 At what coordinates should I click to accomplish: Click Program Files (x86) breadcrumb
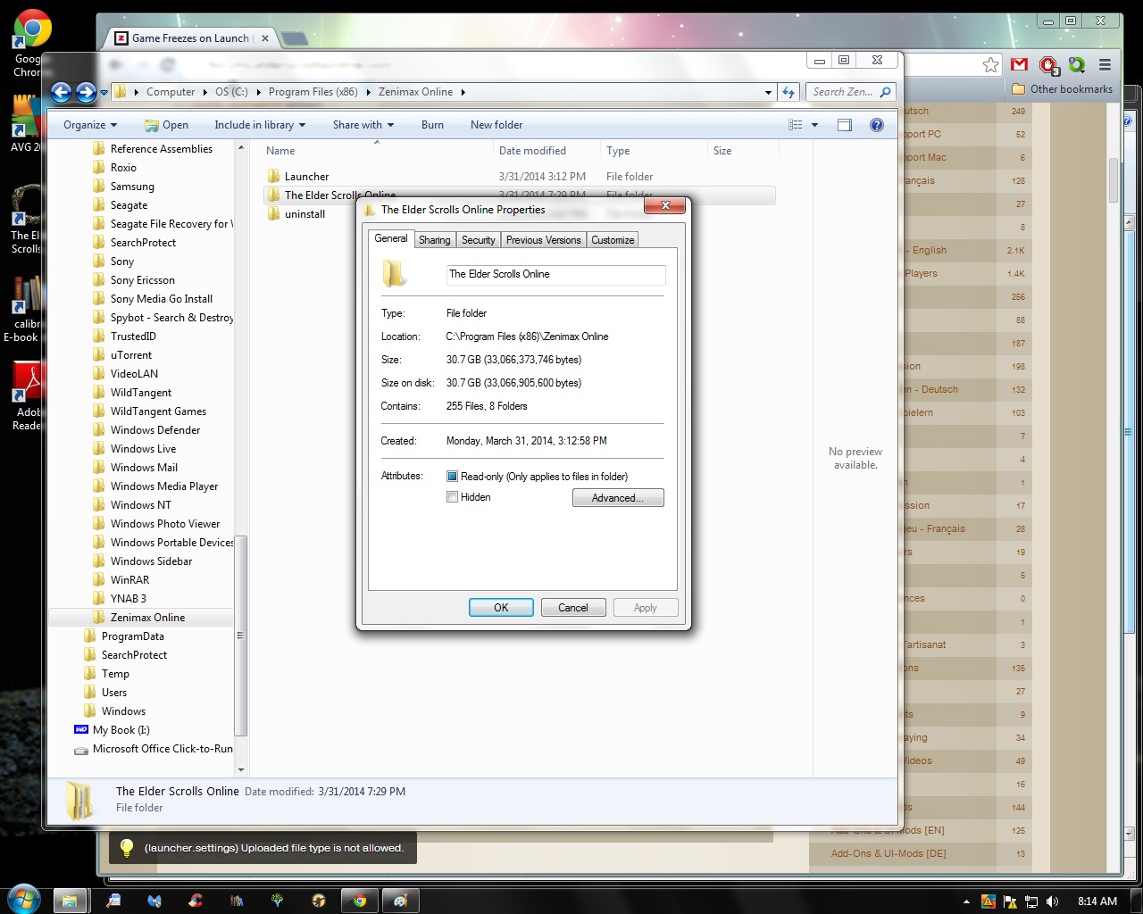[x=313, y=92]
